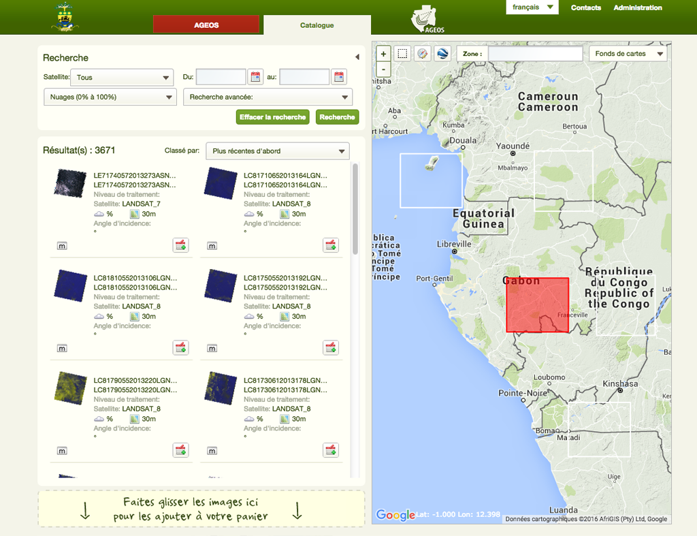Click the white footprint east of Yaoundé
697x536 pixels.
click(563, 180)
